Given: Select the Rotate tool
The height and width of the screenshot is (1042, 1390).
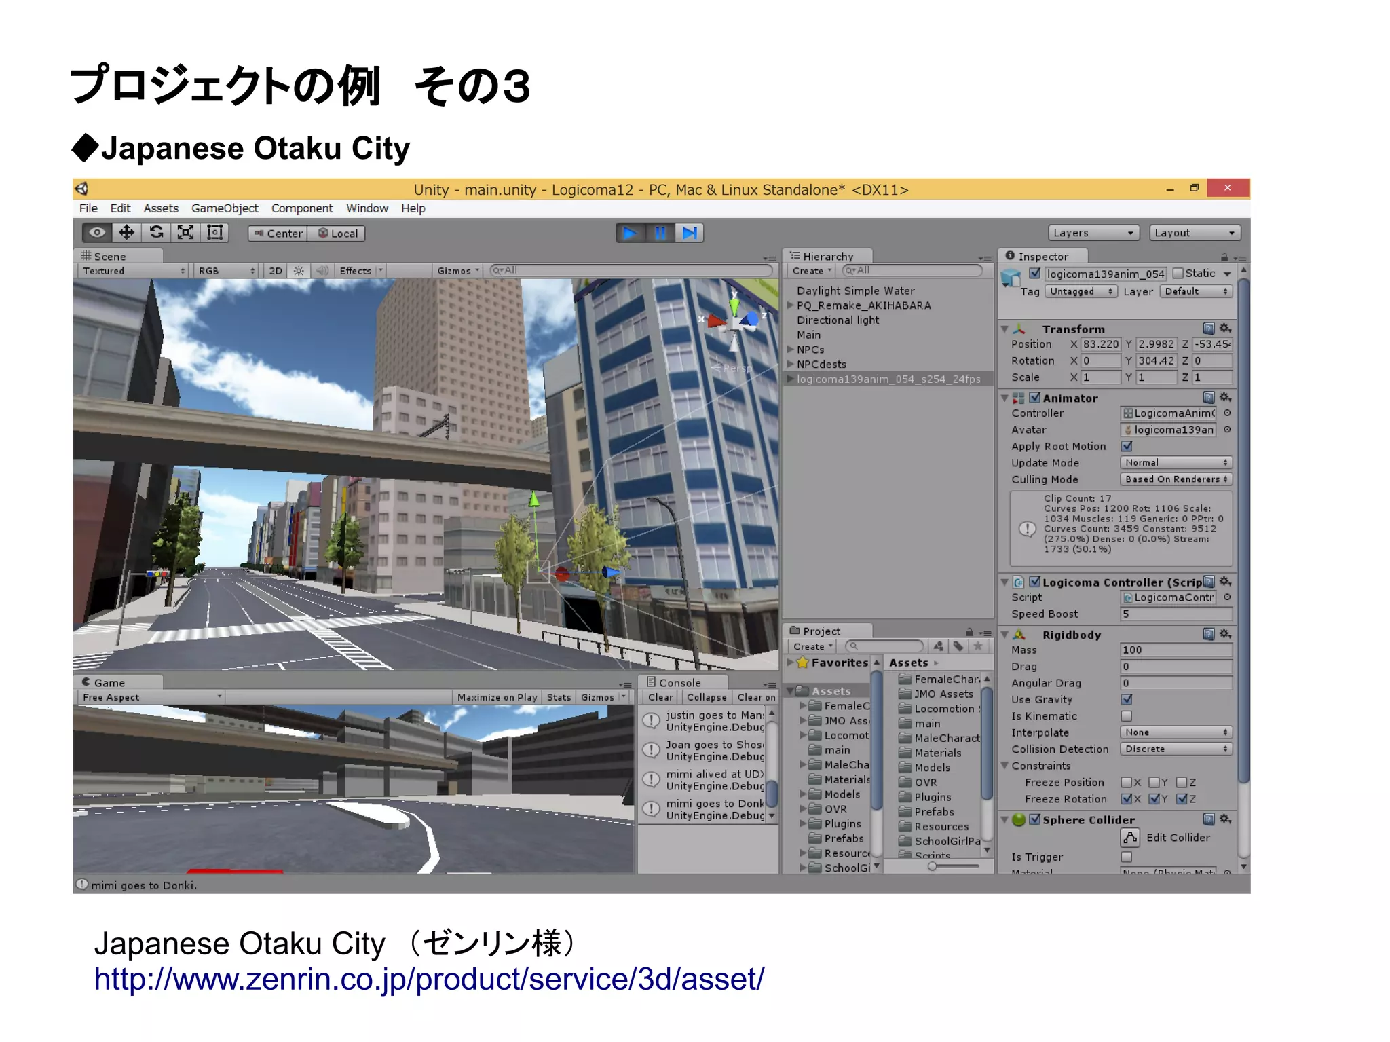Looking at the screenshot, I should click(156, 233).
